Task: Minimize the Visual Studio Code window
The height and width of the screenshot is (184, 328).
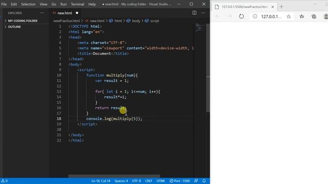Action: point(179,4)
